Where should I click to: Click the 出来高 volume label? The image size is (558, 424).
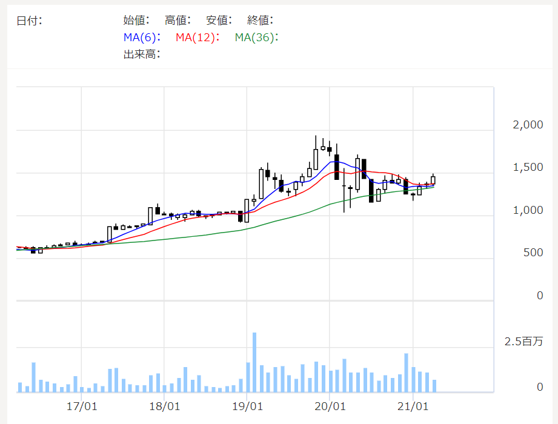point(142,55)
